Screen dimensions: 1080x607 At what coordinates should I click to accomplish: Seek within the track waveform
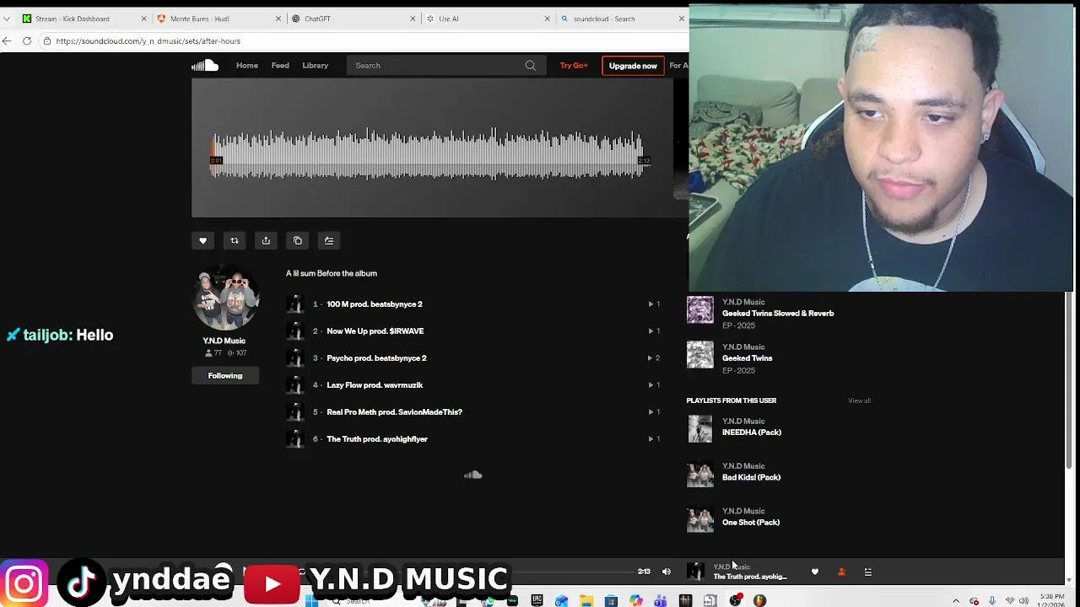pos(430,153)
